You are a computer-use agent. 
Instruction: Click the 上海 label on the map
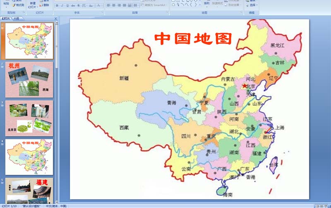[x=280, y=128]
